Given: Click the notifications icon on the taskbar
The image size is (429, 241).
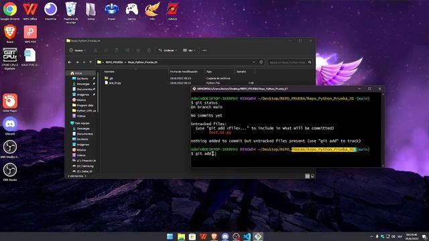Looking at the screenshot, I should coord(424,236).
